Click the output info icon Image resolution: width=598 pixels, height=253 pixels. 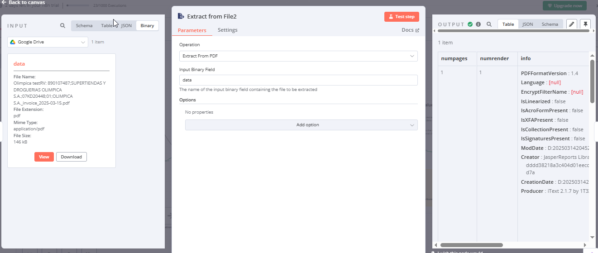pos(478,24)
